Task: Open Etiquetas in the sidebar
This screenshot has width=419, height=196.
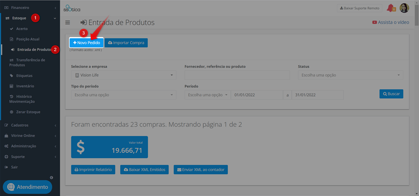Action: tap(24, 76)
